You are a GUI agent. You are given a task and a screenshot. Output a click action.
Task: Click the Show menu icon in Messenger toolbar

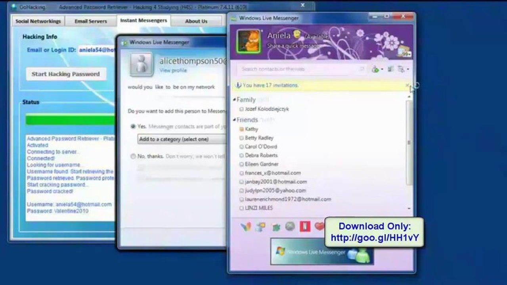click(401, 69)
